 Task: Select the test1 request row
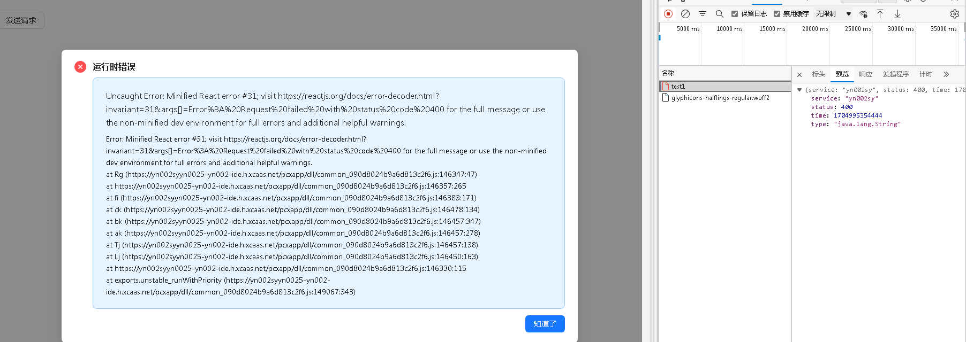725,86
